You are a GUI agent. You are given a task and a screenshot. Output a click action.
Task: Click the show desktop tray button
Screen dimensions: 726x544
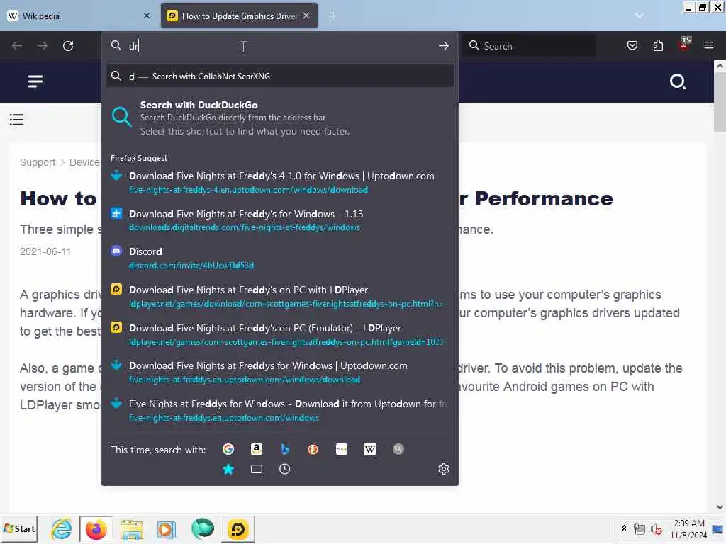(718, 528)
